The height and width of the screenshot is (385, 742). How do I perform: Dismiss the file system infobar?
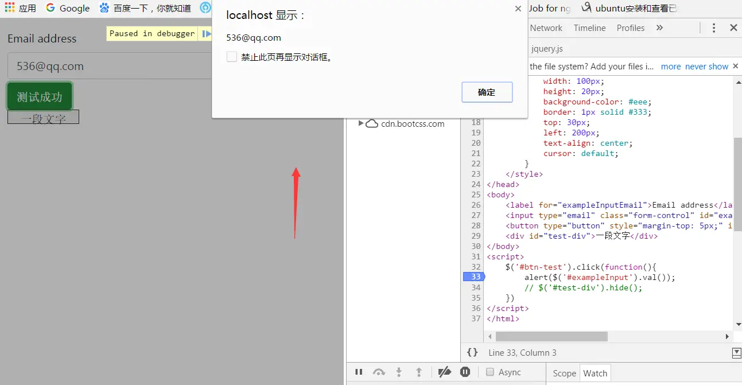coord(736,66)
